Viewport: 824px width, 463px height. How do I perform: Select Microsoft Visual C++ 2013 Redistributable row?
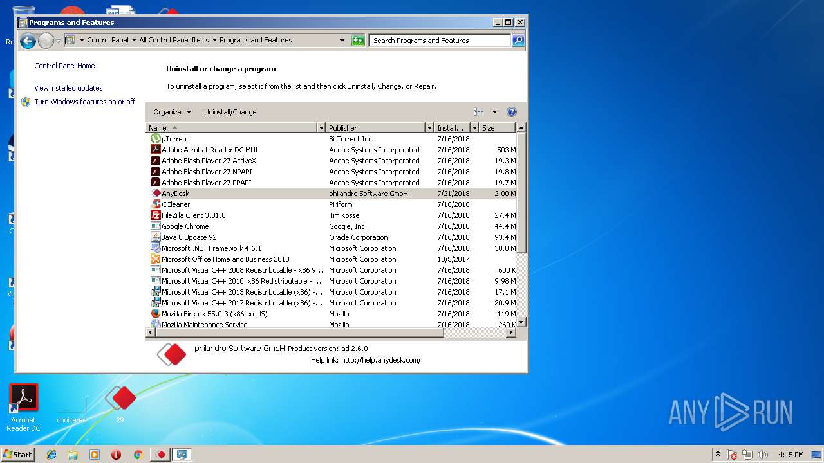(x=332, y=292)
